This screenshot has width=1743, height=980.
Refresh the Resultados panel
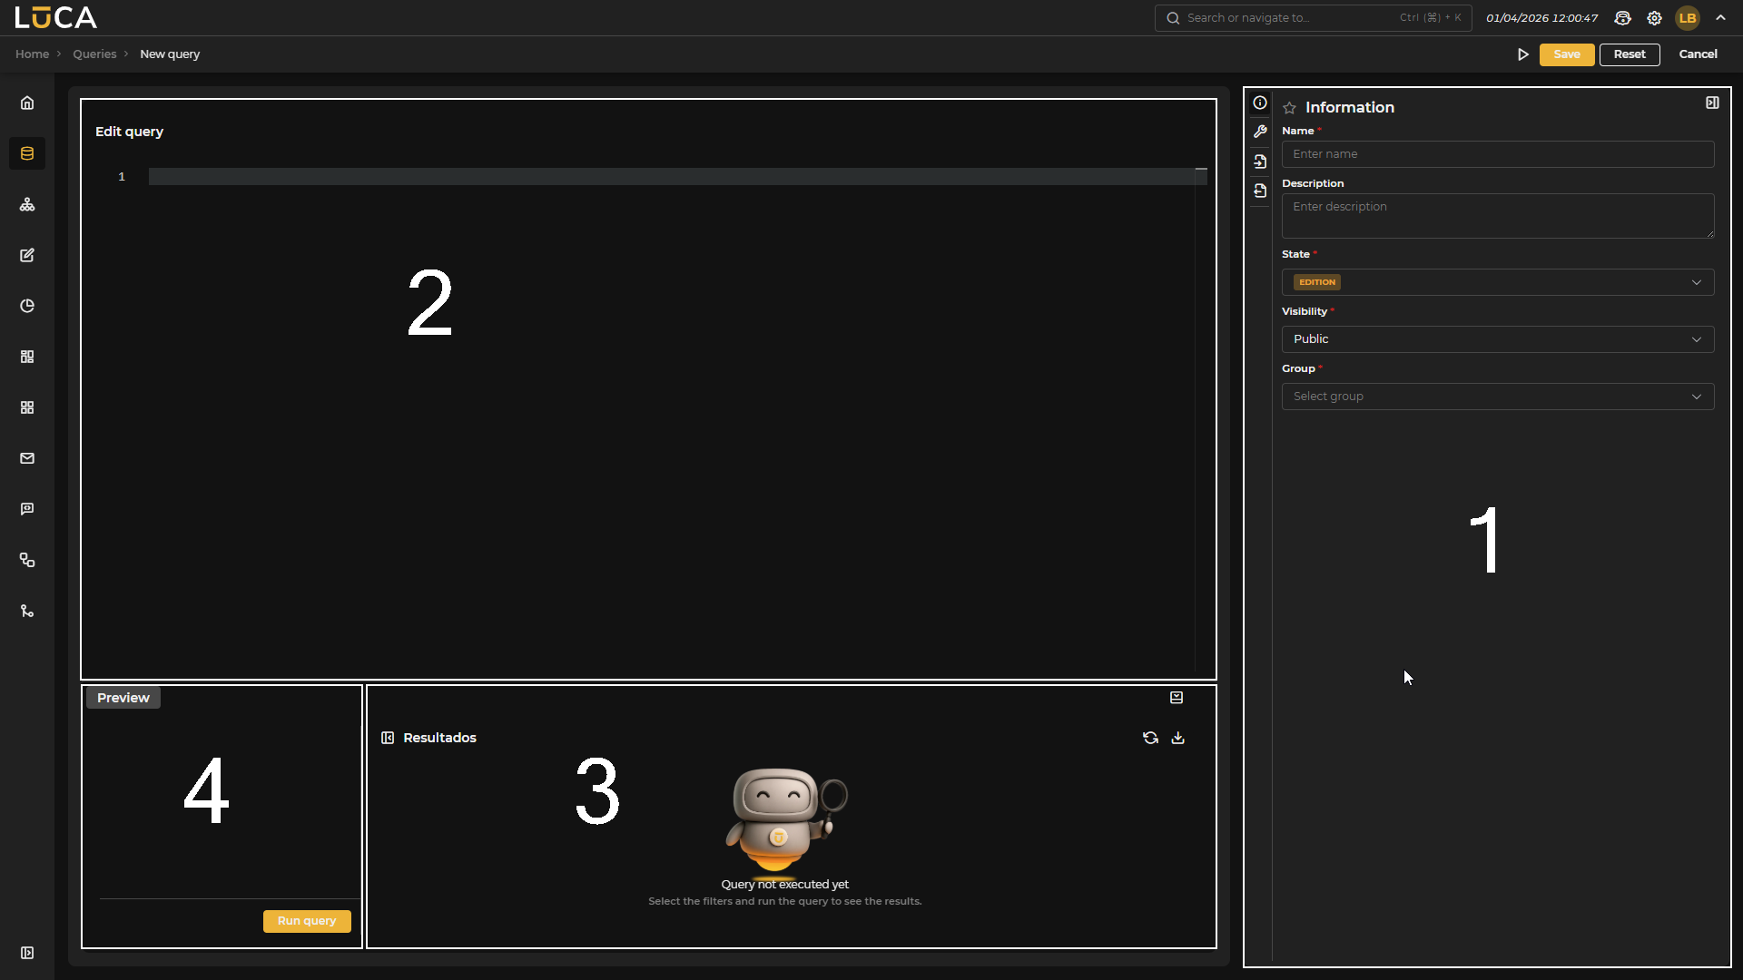(1150, 738)
